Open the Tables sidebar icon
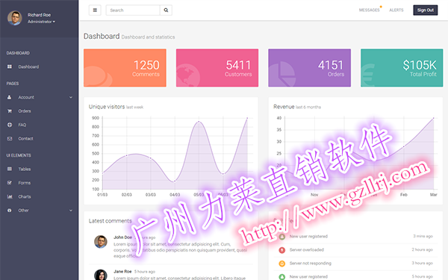This screenshot has width=448, height=280. point(10,169)
